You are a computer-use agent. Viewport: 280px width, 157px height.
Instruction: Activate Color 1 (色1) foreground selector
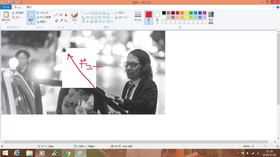point(148,17)
